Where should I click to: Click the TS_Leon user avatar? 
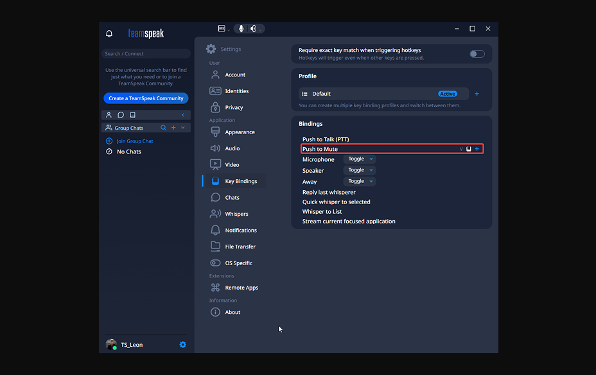pos(111,344)
